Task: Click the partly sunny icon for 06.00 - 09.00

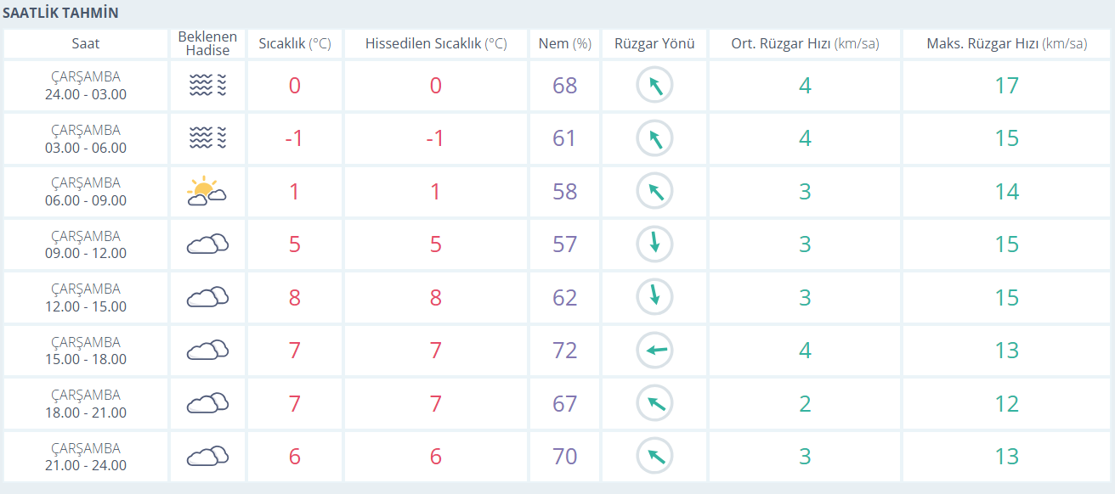Action: [x=207, y=191]
